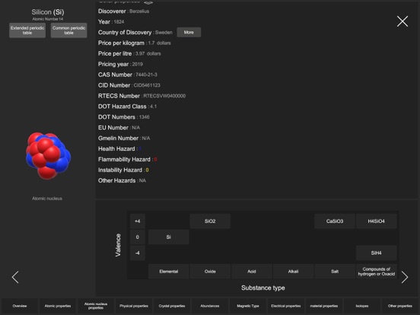Viewport: 420px width, 315px height.
Task: Select the SiO2 compound cell
Action: 210,221
